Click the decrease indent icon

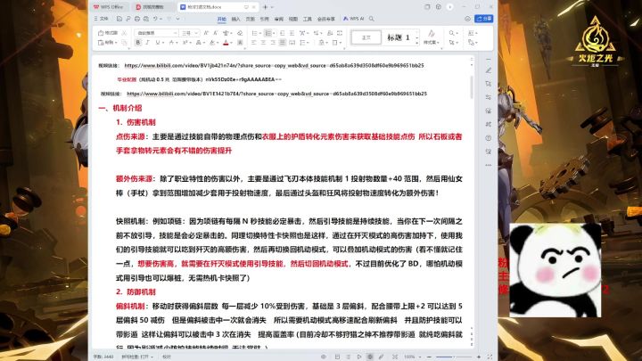282,33
